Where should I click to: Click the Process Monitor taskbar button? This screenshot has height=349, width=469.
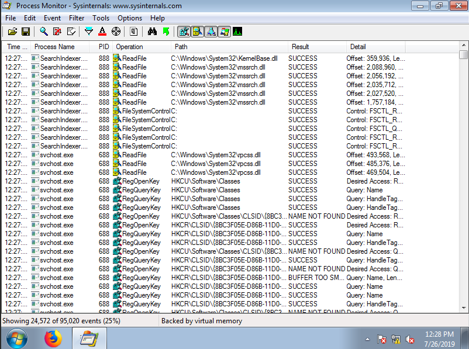[x=89, y=338]
